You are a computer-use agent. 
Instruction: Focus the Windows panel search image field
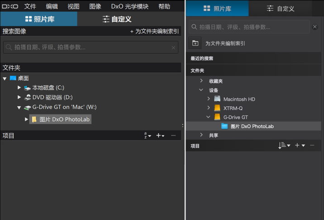[91, 47]
